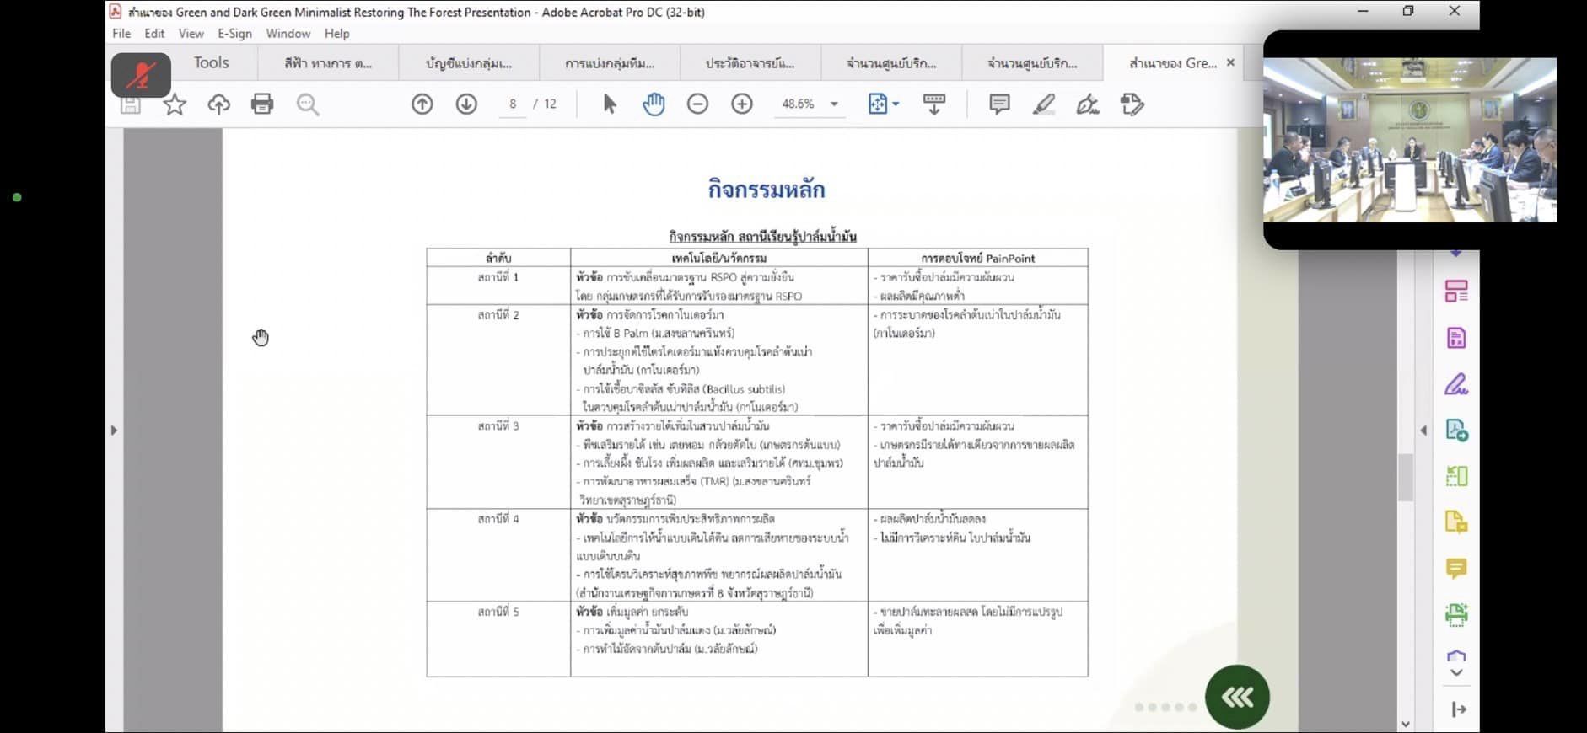Click the กิจกรรมหลัก slide heading
Screen dimensions: 1587x733
tap(766, 190)
